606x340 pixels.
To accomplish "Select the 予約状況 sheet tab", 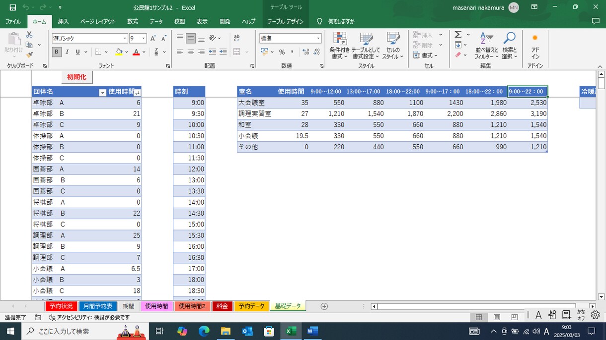I will [x=61, y=306].
